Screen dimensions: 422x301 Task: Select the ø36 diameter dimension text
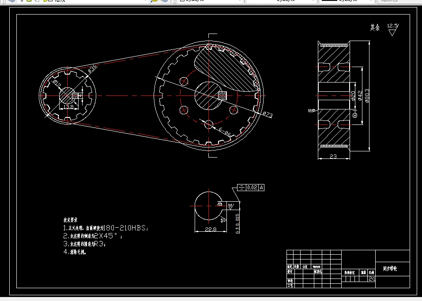tap(92, 68)
